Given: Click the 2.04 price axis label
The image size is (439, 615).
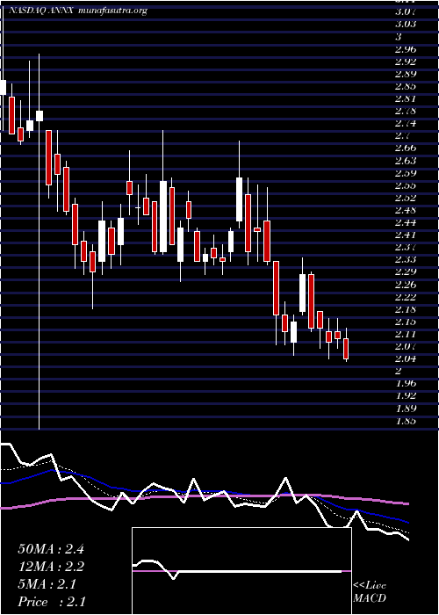Looking at the screenshot, I should click(407, 358).
